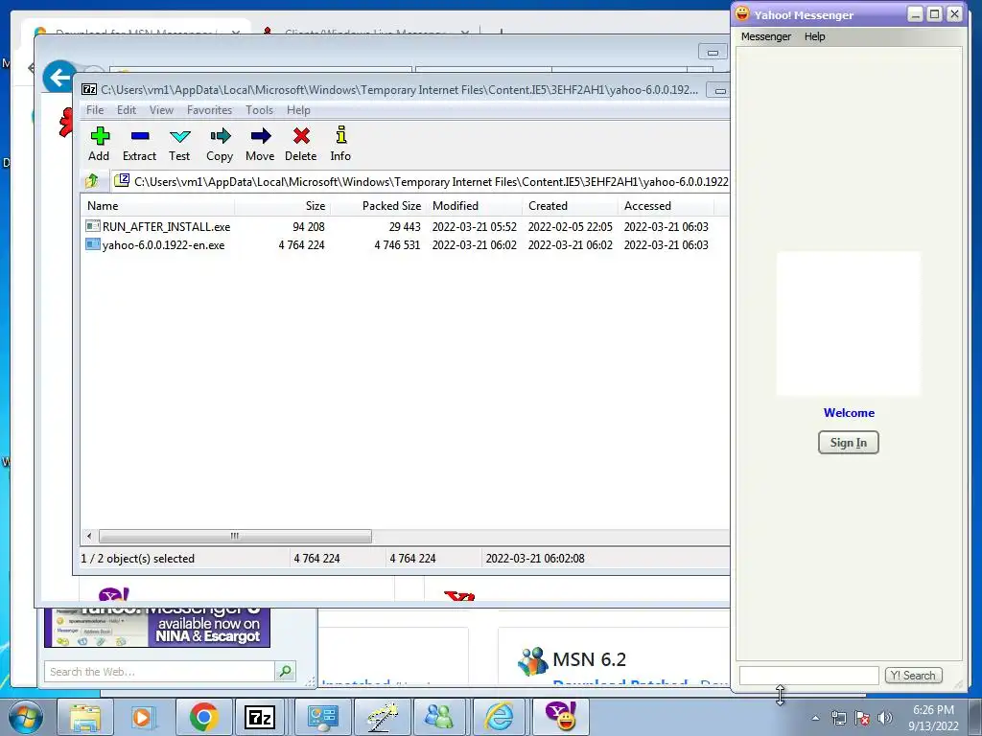Click the taskbar control panel monitor icon
This screenshot has width=982, height=736.
322,717
